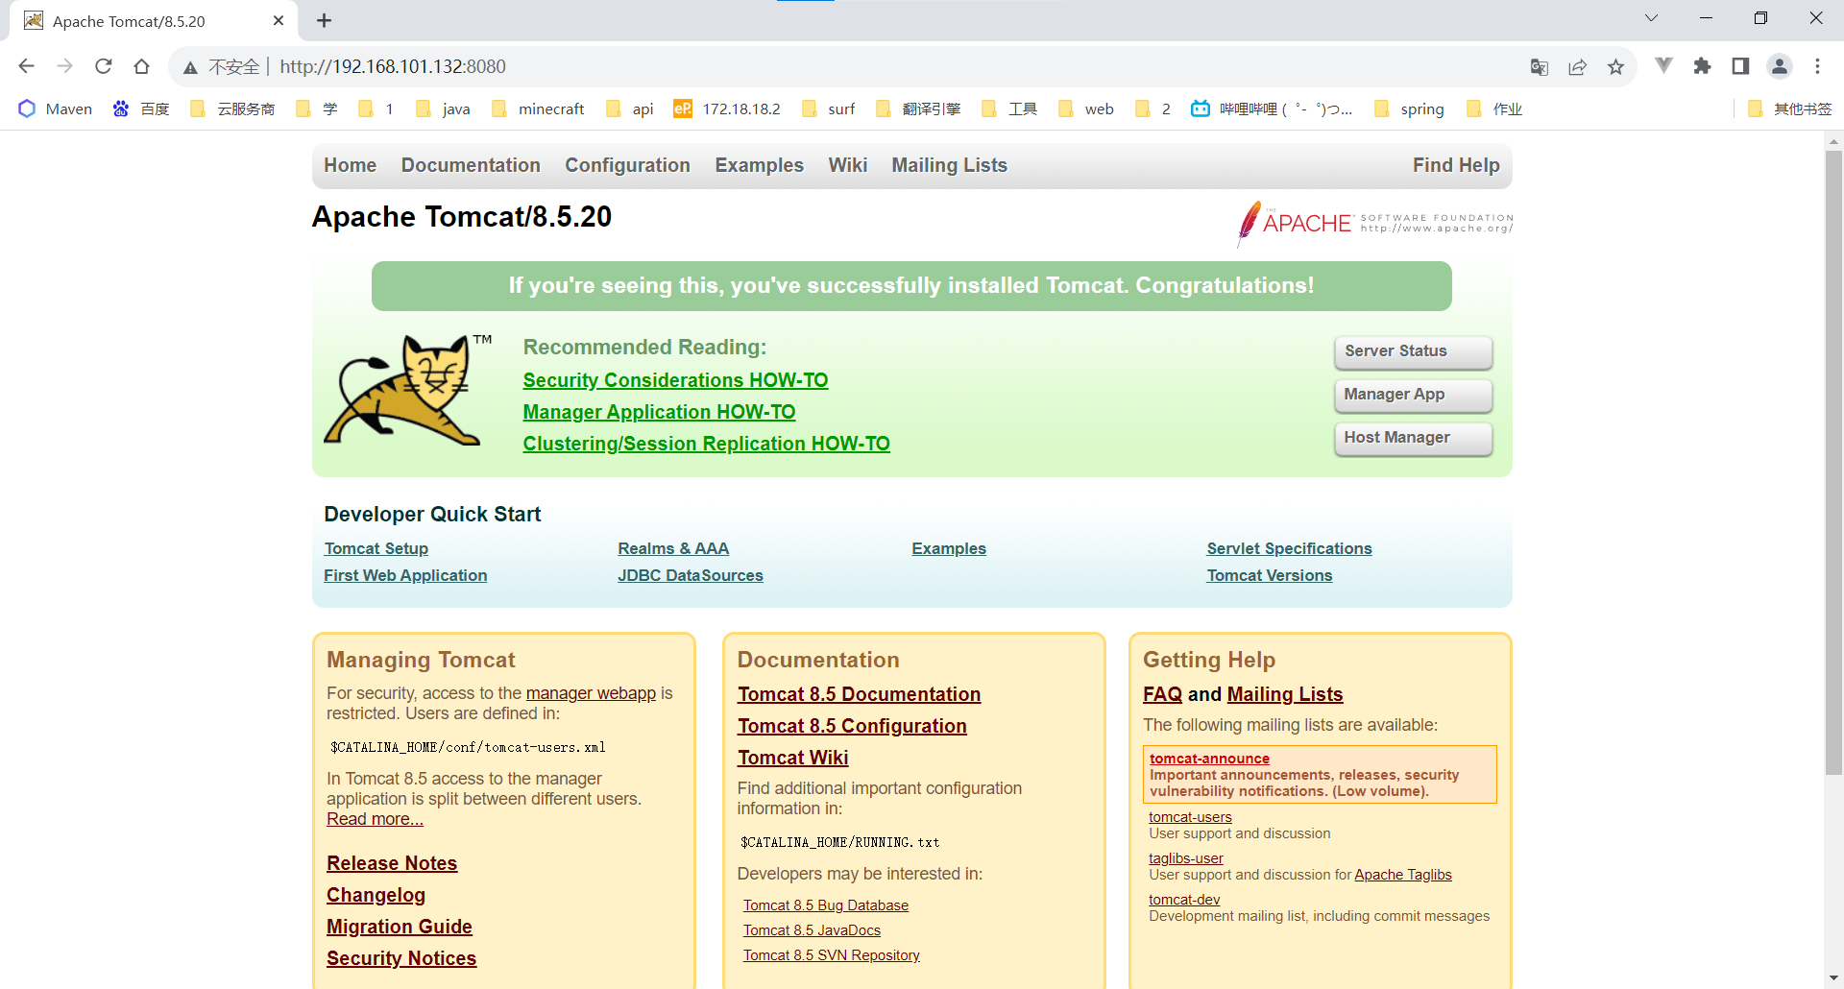Click the share page icon
1844x989 pixels.
[x=1578, y=66]
